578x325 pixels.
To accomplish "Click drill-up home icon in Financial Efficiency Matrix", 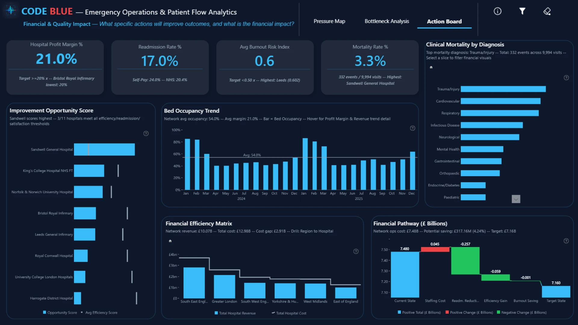I will tap(170, 241).
